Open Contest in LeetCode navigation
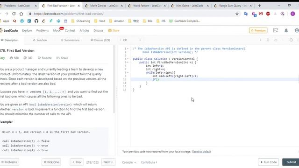Viewport: 299px width, 168px height. 70,30
